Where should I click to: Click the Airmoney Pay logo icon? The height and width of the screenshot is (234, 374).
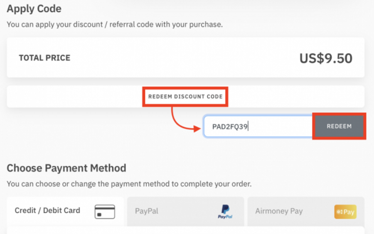(x=345, y=212)
